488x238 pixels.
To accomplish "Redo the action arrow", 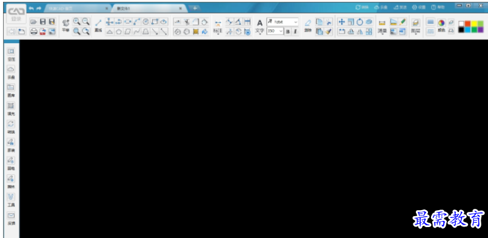I will tap(39, 8).
